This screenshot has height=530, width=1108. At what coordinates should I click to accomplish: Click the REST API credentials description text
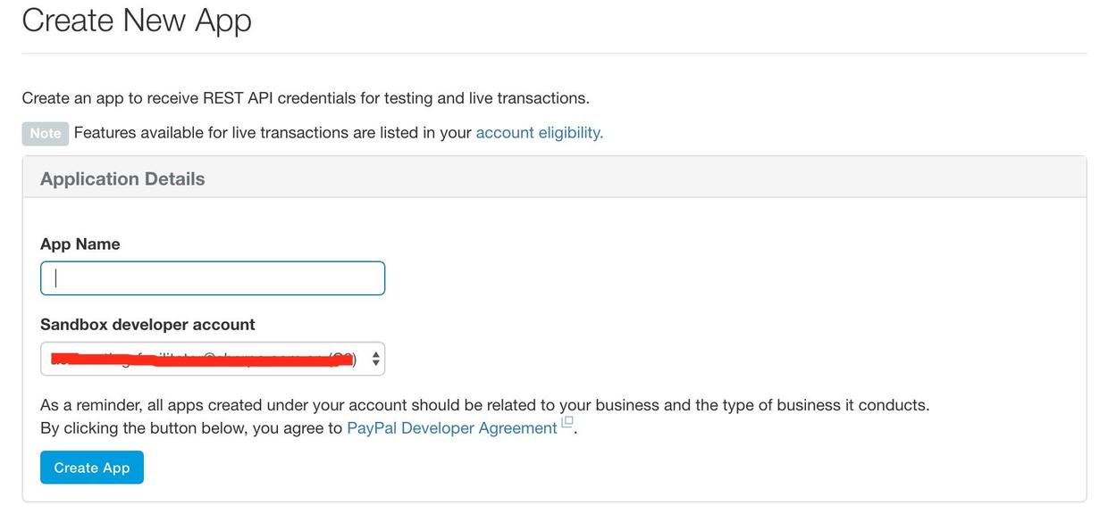(x=306, y=98)
